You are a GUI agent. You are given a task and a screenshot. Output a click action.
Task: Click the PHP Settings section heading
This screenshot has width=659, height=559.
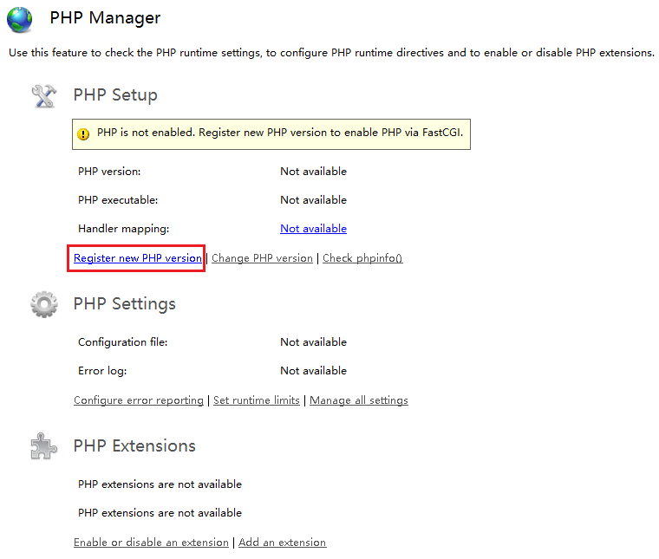pyautogui.click(x=124, y=303)
